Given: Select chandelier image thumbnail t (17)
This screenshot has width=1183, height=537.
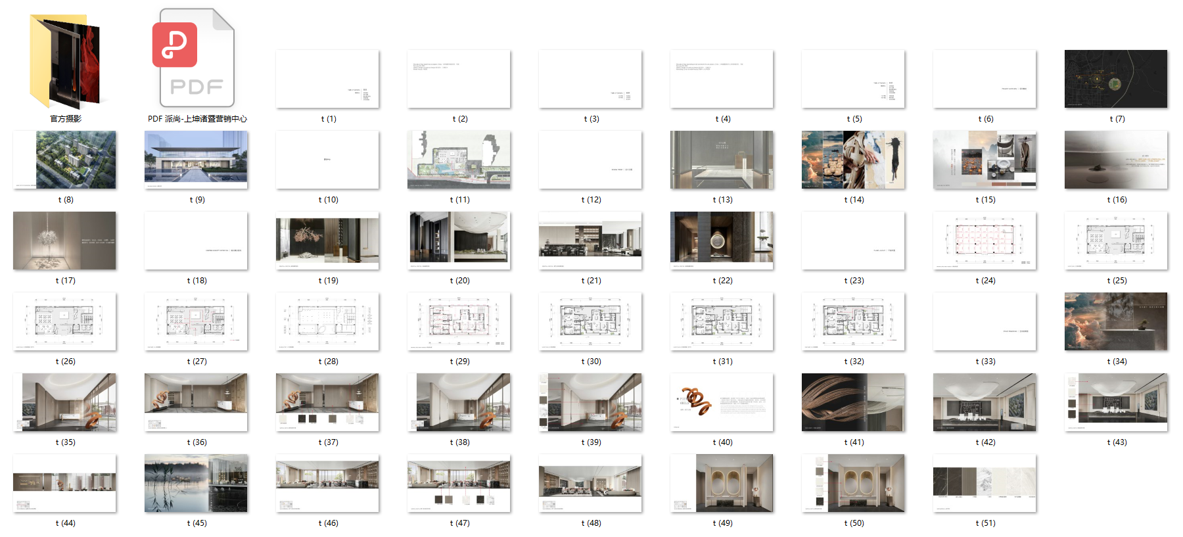Looking at the screenshot, I should point(65,241).
